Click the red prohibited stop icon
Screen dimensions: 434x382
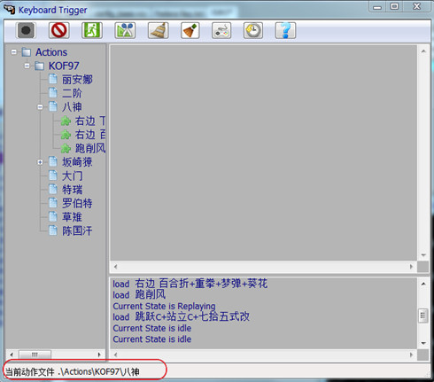click(59, 30)
